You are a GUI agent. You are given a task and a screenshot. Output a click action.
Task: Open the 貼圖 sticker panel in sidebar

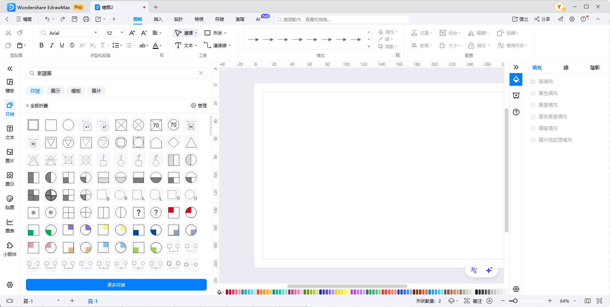(x=10, y=202)
